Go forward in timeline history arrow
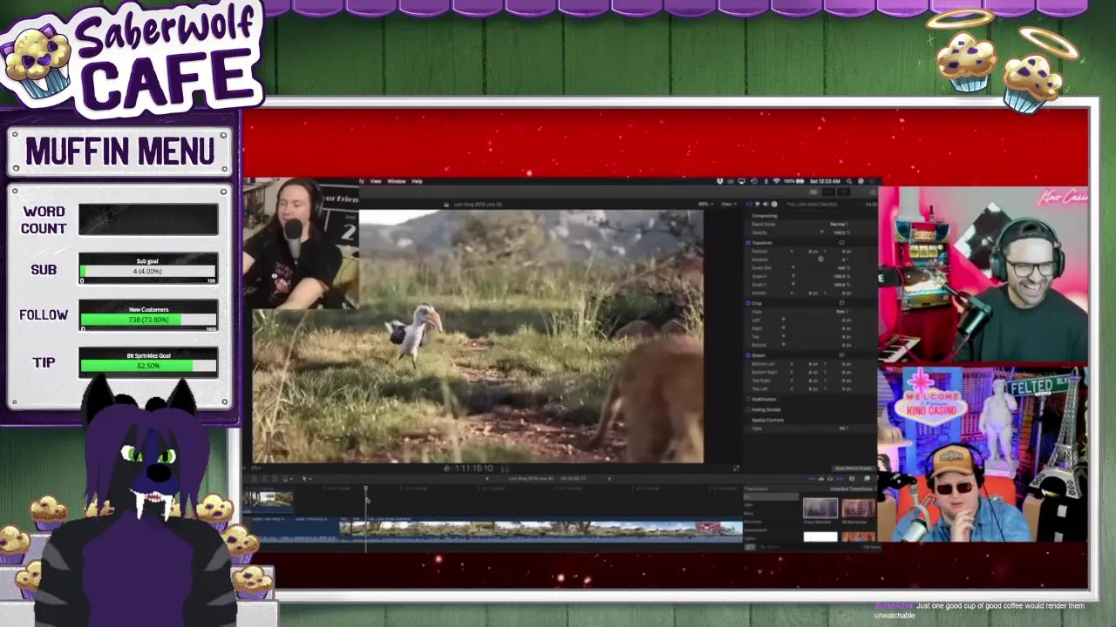 click(609, 478)
